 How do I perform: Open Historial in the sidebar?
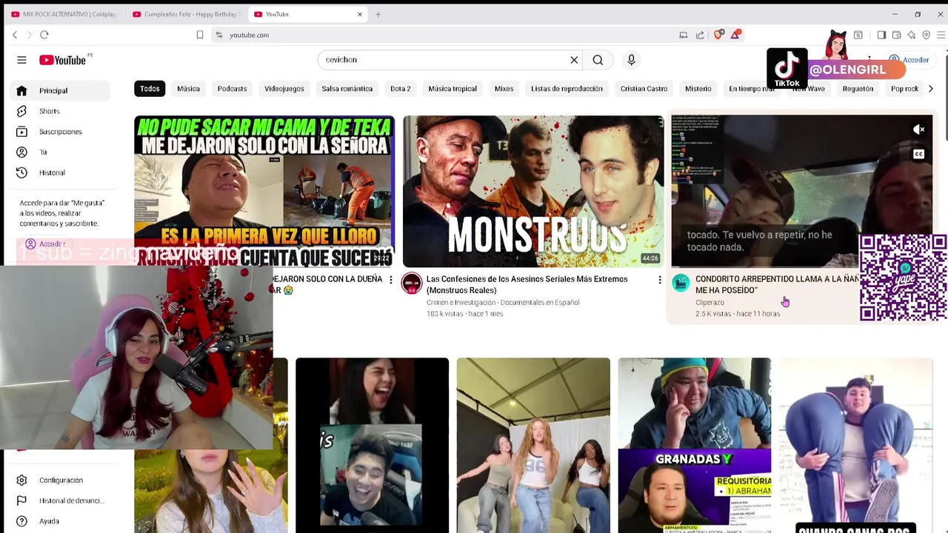coord(60,172)
